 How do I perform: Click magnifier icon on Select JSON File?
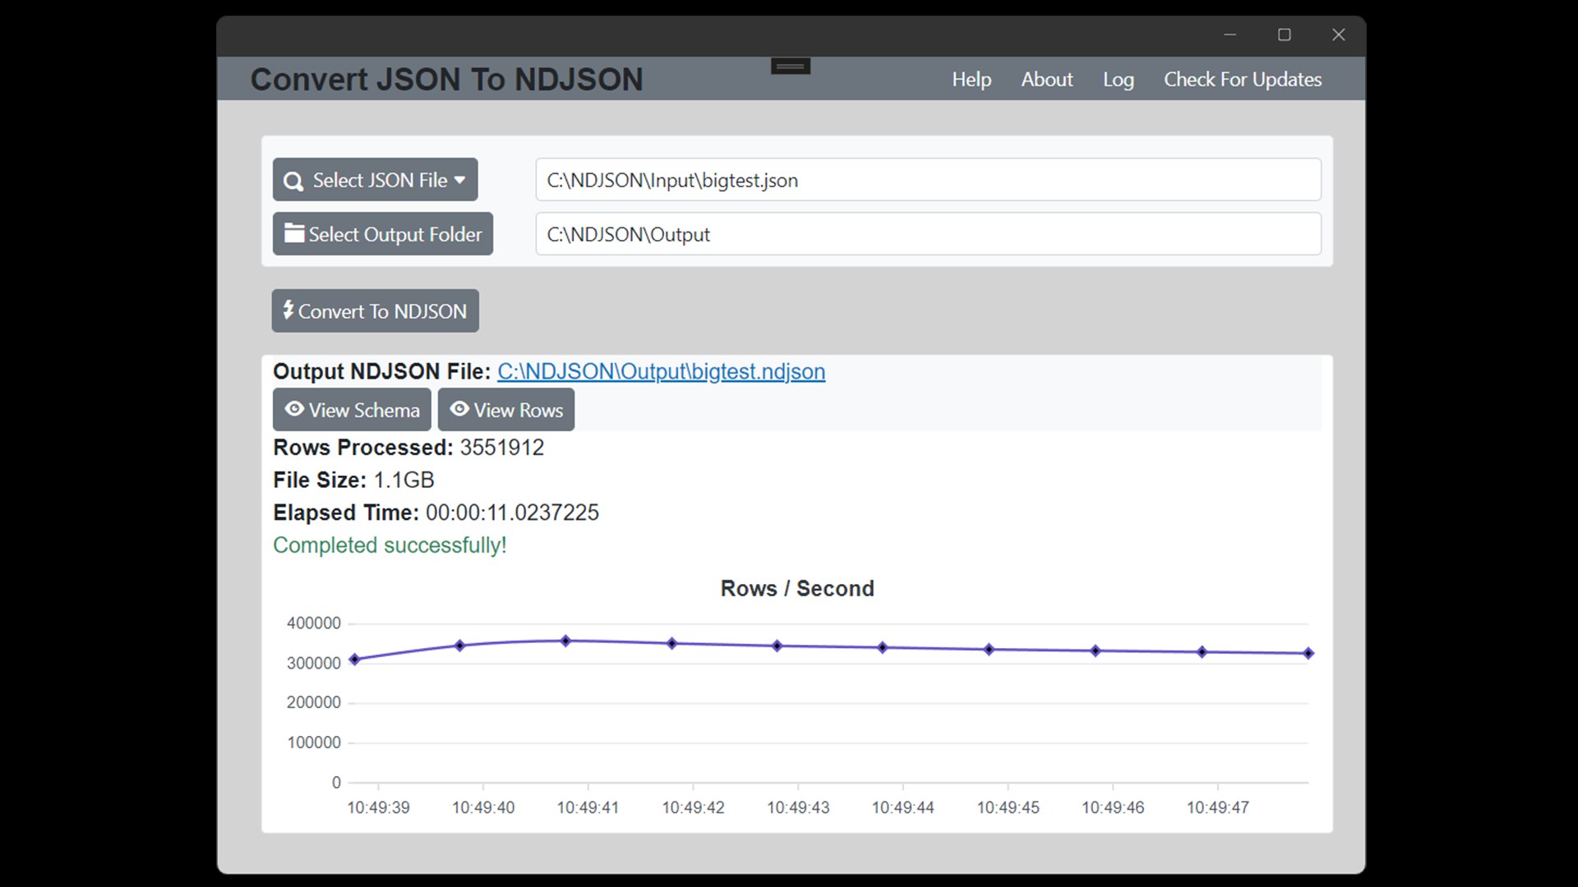point(293,181)
